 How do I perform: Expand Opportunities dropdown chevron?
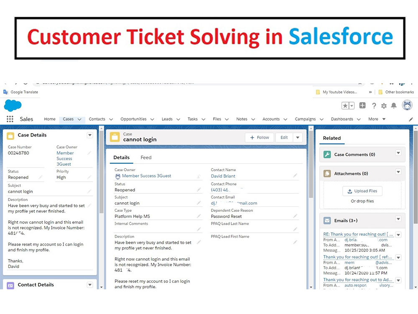tap(152, 119)
